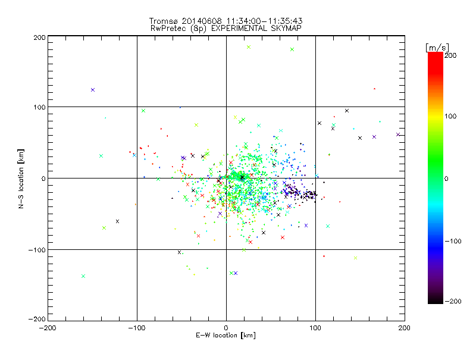Click the lone green X marker in bottom-left corner region

tap(83, 276)
